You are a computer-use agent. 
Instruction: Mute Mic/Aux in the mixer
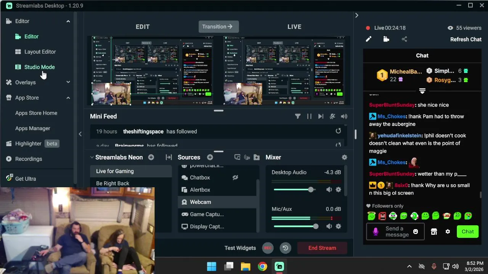point(329,226)
